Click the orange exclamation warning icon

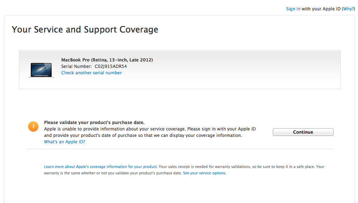[33, 126]
